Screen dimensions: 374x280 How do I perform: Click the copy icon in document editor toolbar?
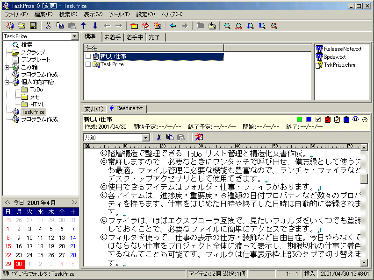tap(170, 137)
